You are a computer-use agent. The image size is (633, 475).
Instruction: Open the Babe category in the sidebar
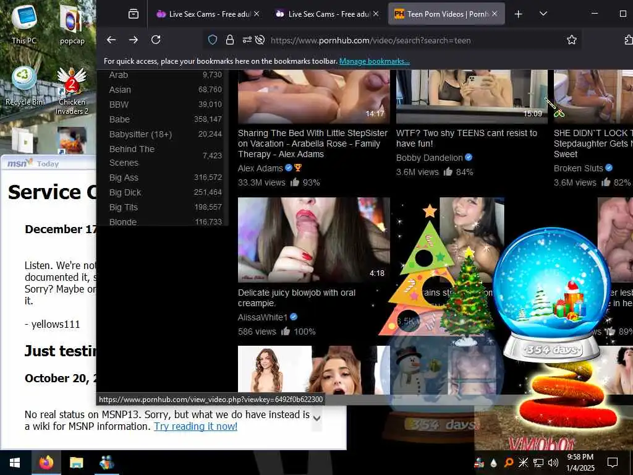(x=119, y=119)
